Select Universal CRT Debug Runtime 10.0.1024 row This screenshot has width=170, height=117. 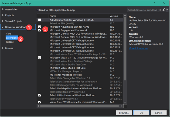[x=80, y=47]
